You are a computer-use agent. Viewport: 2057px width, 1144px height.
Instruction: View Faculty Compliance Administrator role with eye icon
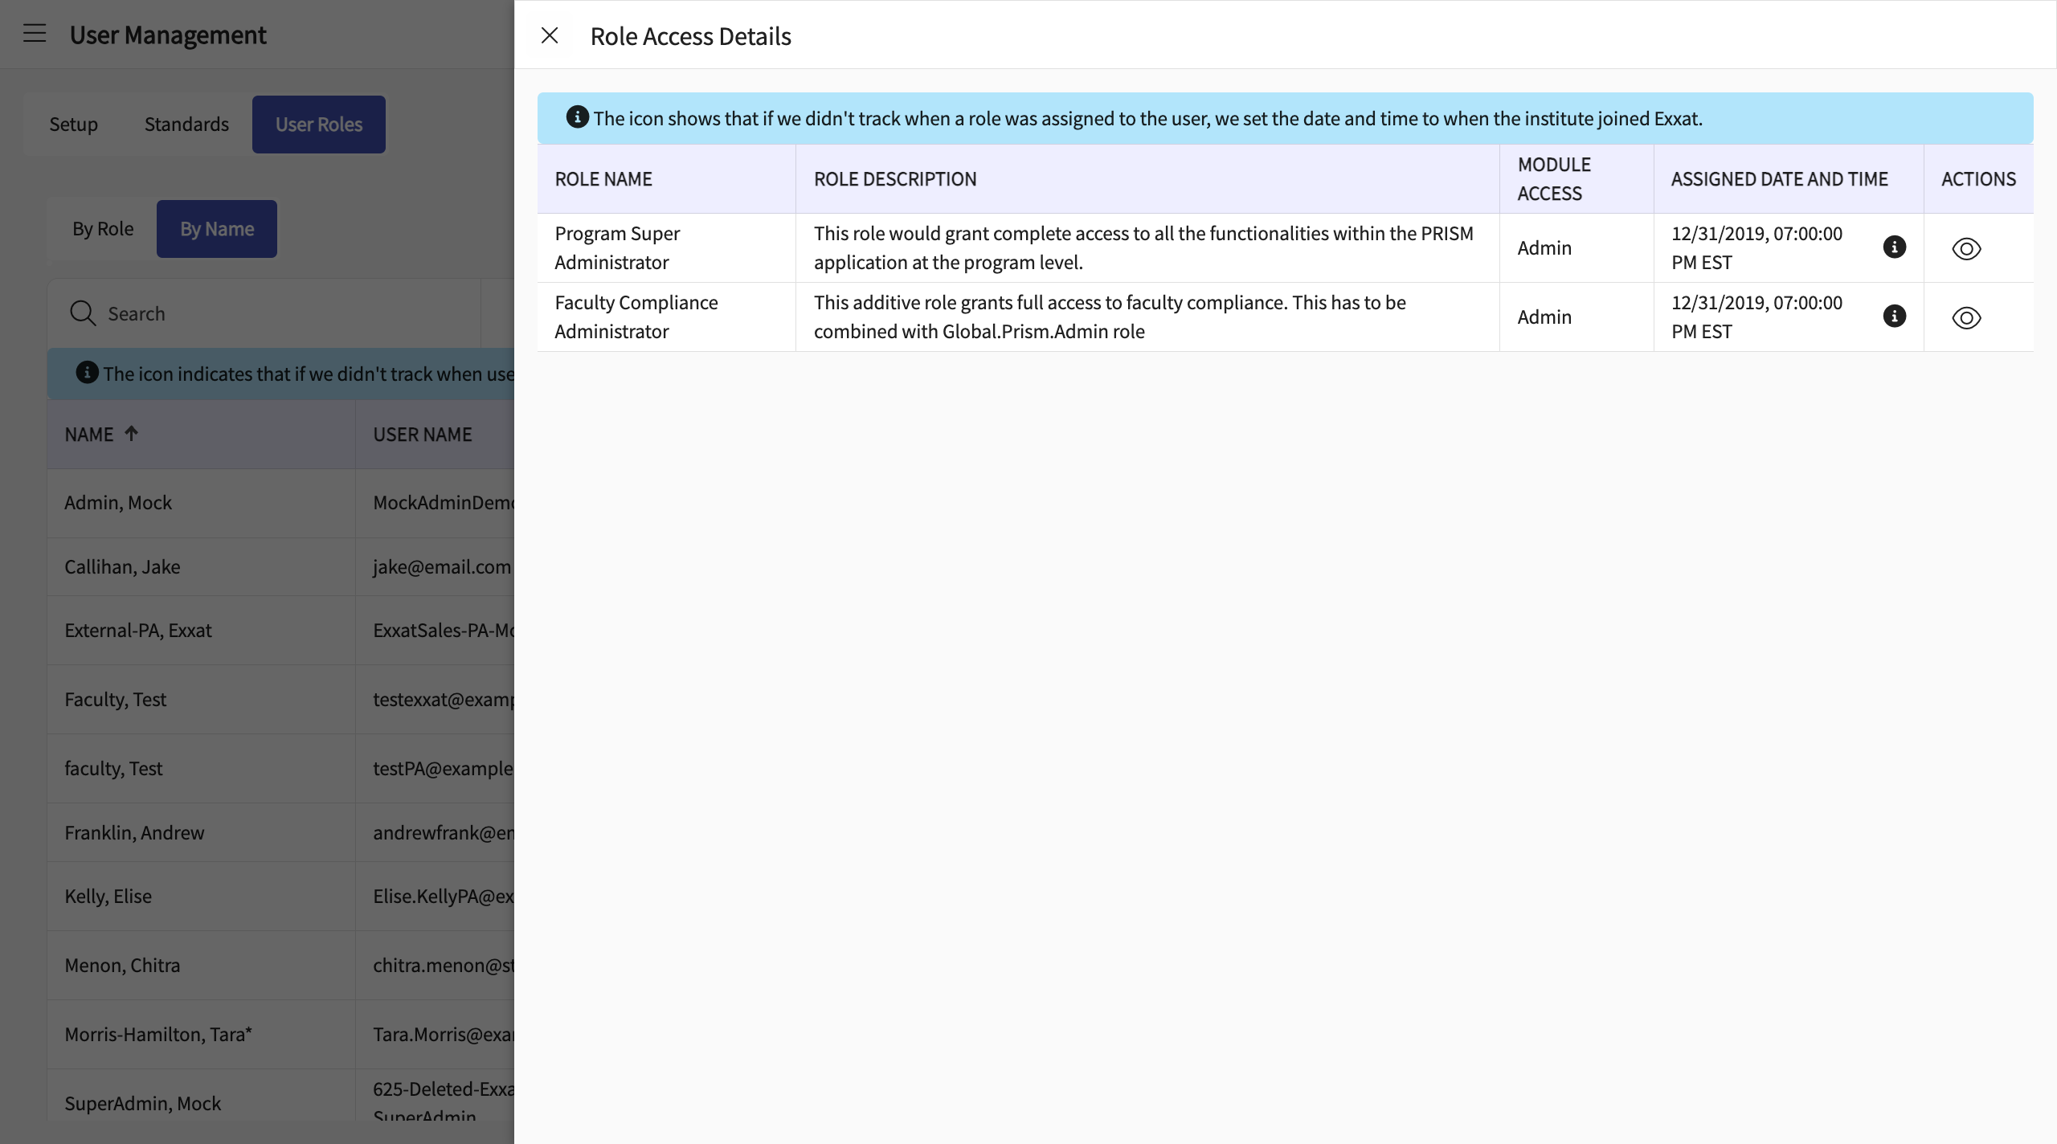click(x=1965, y=317)
